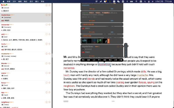The width and height of the screenshot is (174, 108).
Task: Toggle star on 'blonde' entry
Action: (x=50, y=63)
